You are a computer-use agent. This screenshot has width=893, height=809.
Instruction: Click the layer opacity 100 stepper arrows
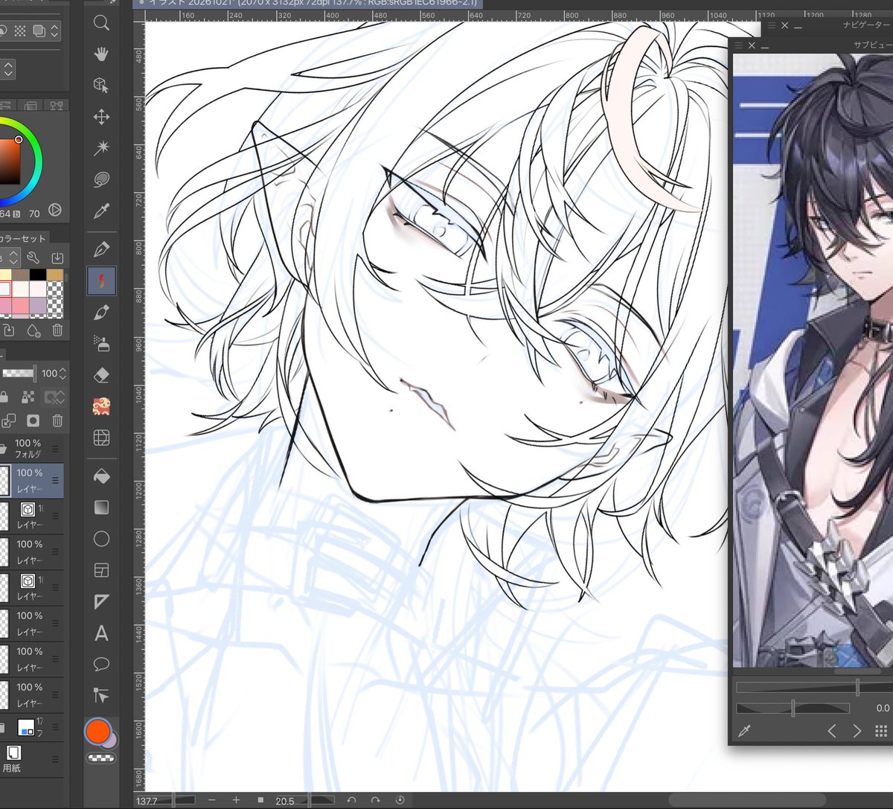[x=63, y=373]
